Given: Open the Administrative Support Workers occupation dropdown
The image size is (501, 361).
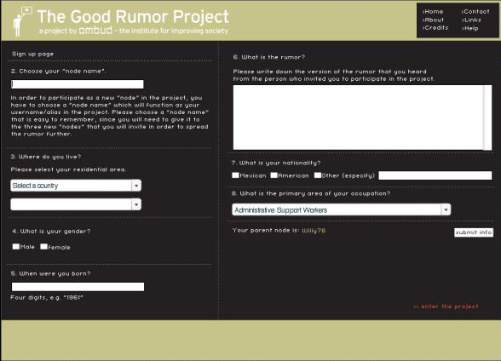Looking at the screenshot, I should (x=341, y=209).
